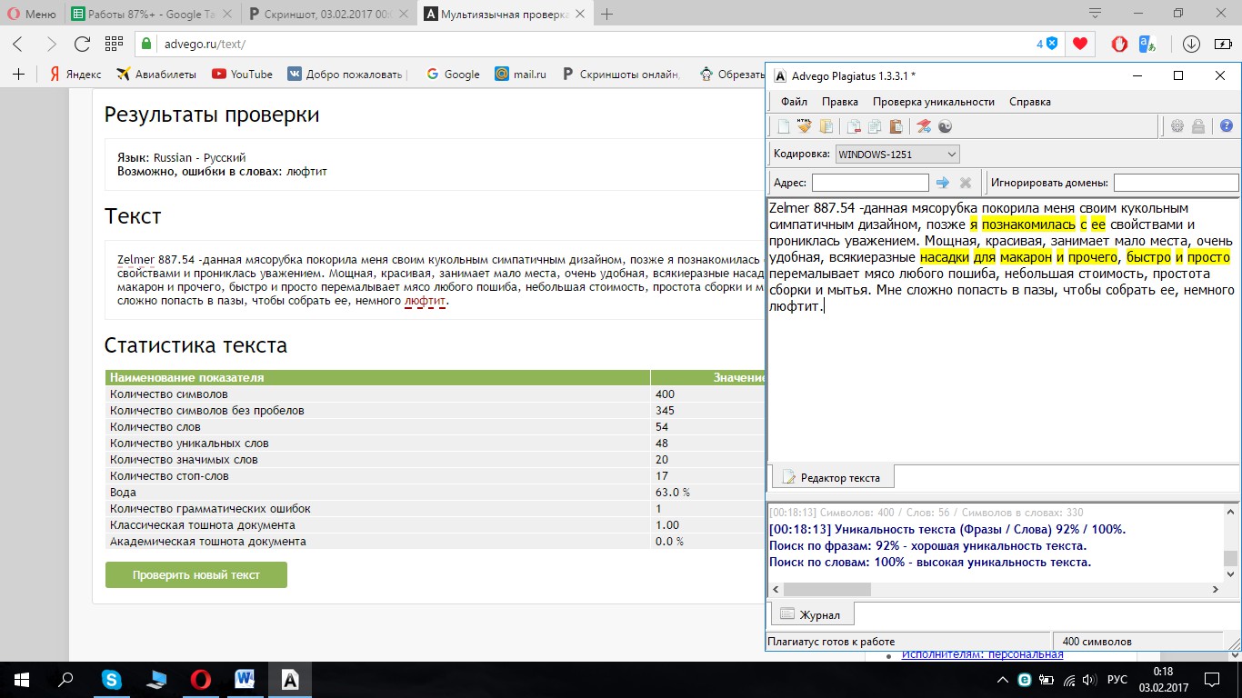1242x698 pixels.
Task: Select the Мультиязычная проверка browser tab
Action: [x=504, y=14]
